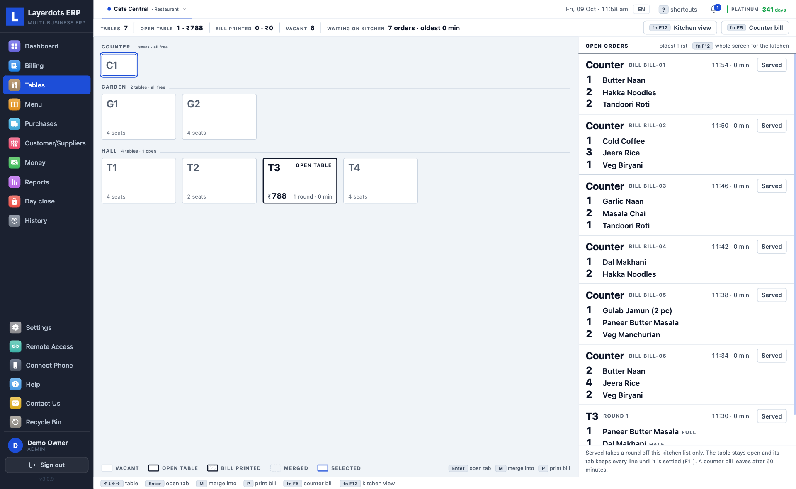796x489 pixels.
Task: Click the Billing sidebar icon
Action: [15, 65]
